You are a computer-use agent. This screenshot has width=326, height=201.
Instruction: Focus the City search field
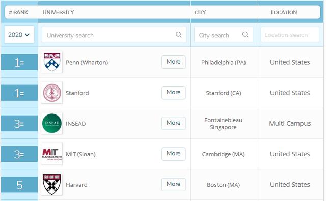[224, 35]
